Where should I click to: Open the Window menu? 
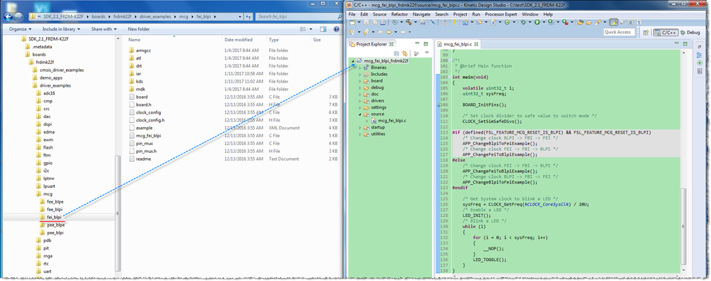[530, 14]
